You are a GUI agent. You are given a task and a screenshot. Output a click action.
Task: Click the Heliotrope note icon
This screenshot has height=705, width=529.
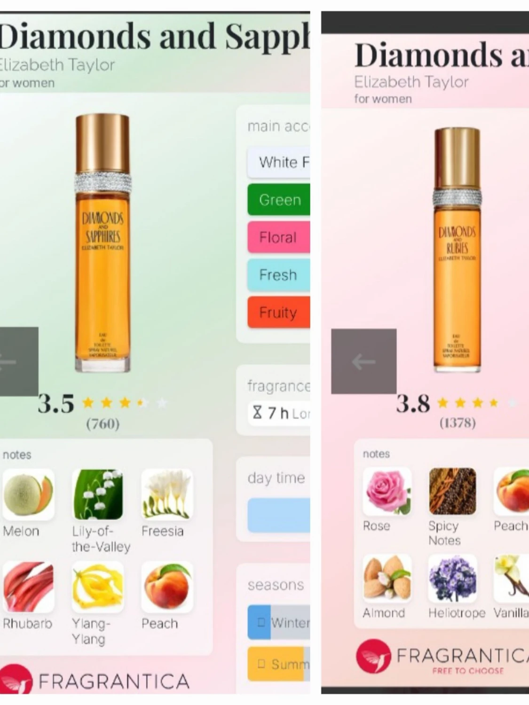point(452,579)
